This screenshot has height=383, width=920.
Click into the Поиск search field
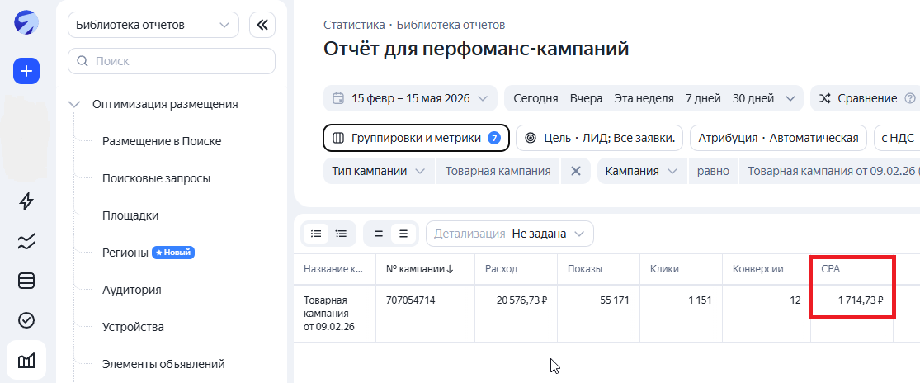(172, 61)
